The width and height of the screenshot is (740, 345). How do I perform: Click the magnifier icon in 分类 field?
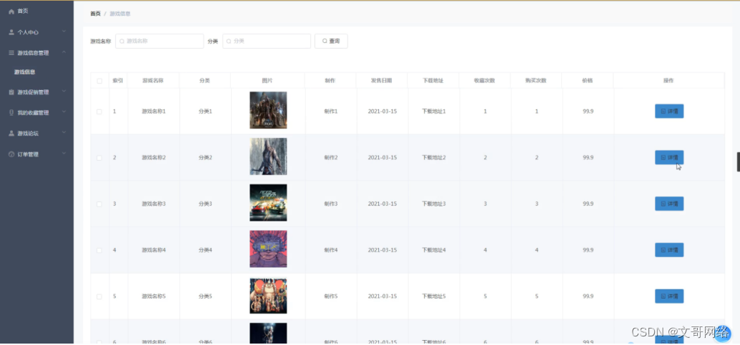pyautogui.click(x=229, y=41)
